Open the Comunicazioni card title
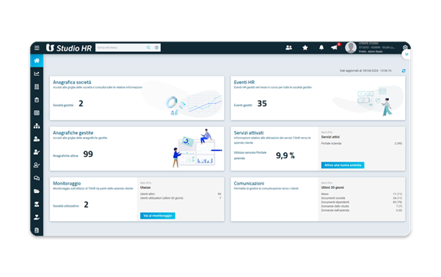Screen dimensions: 441x277 249,183
